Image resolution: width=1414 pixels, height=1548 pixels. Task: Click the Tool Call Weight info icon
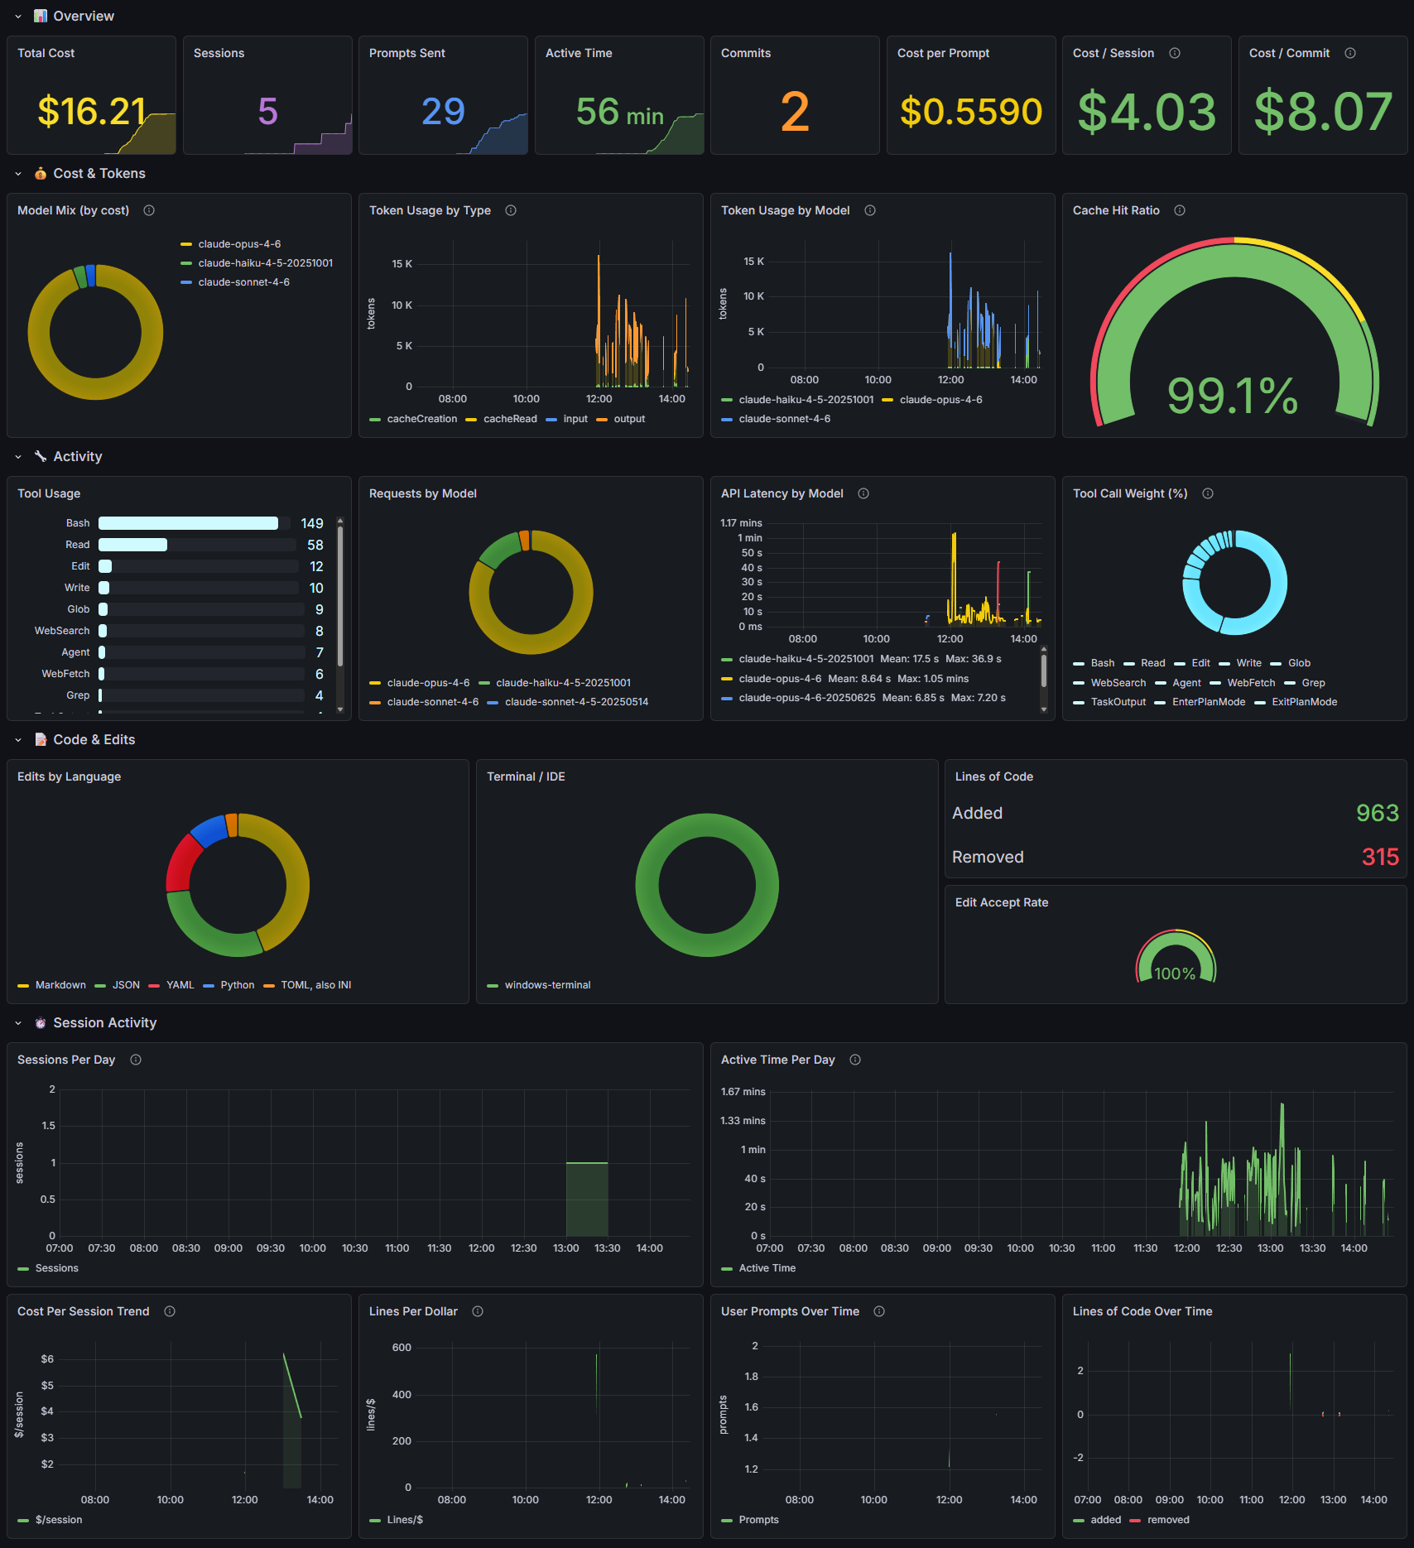coord(1207,493)
